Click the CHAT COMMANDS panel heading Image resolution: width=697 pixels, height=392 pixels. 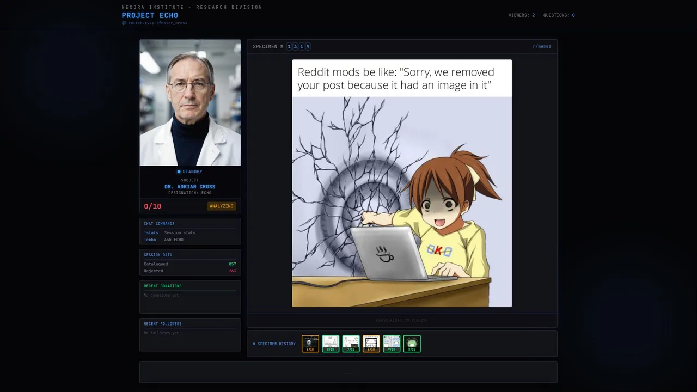click(159, 224)
